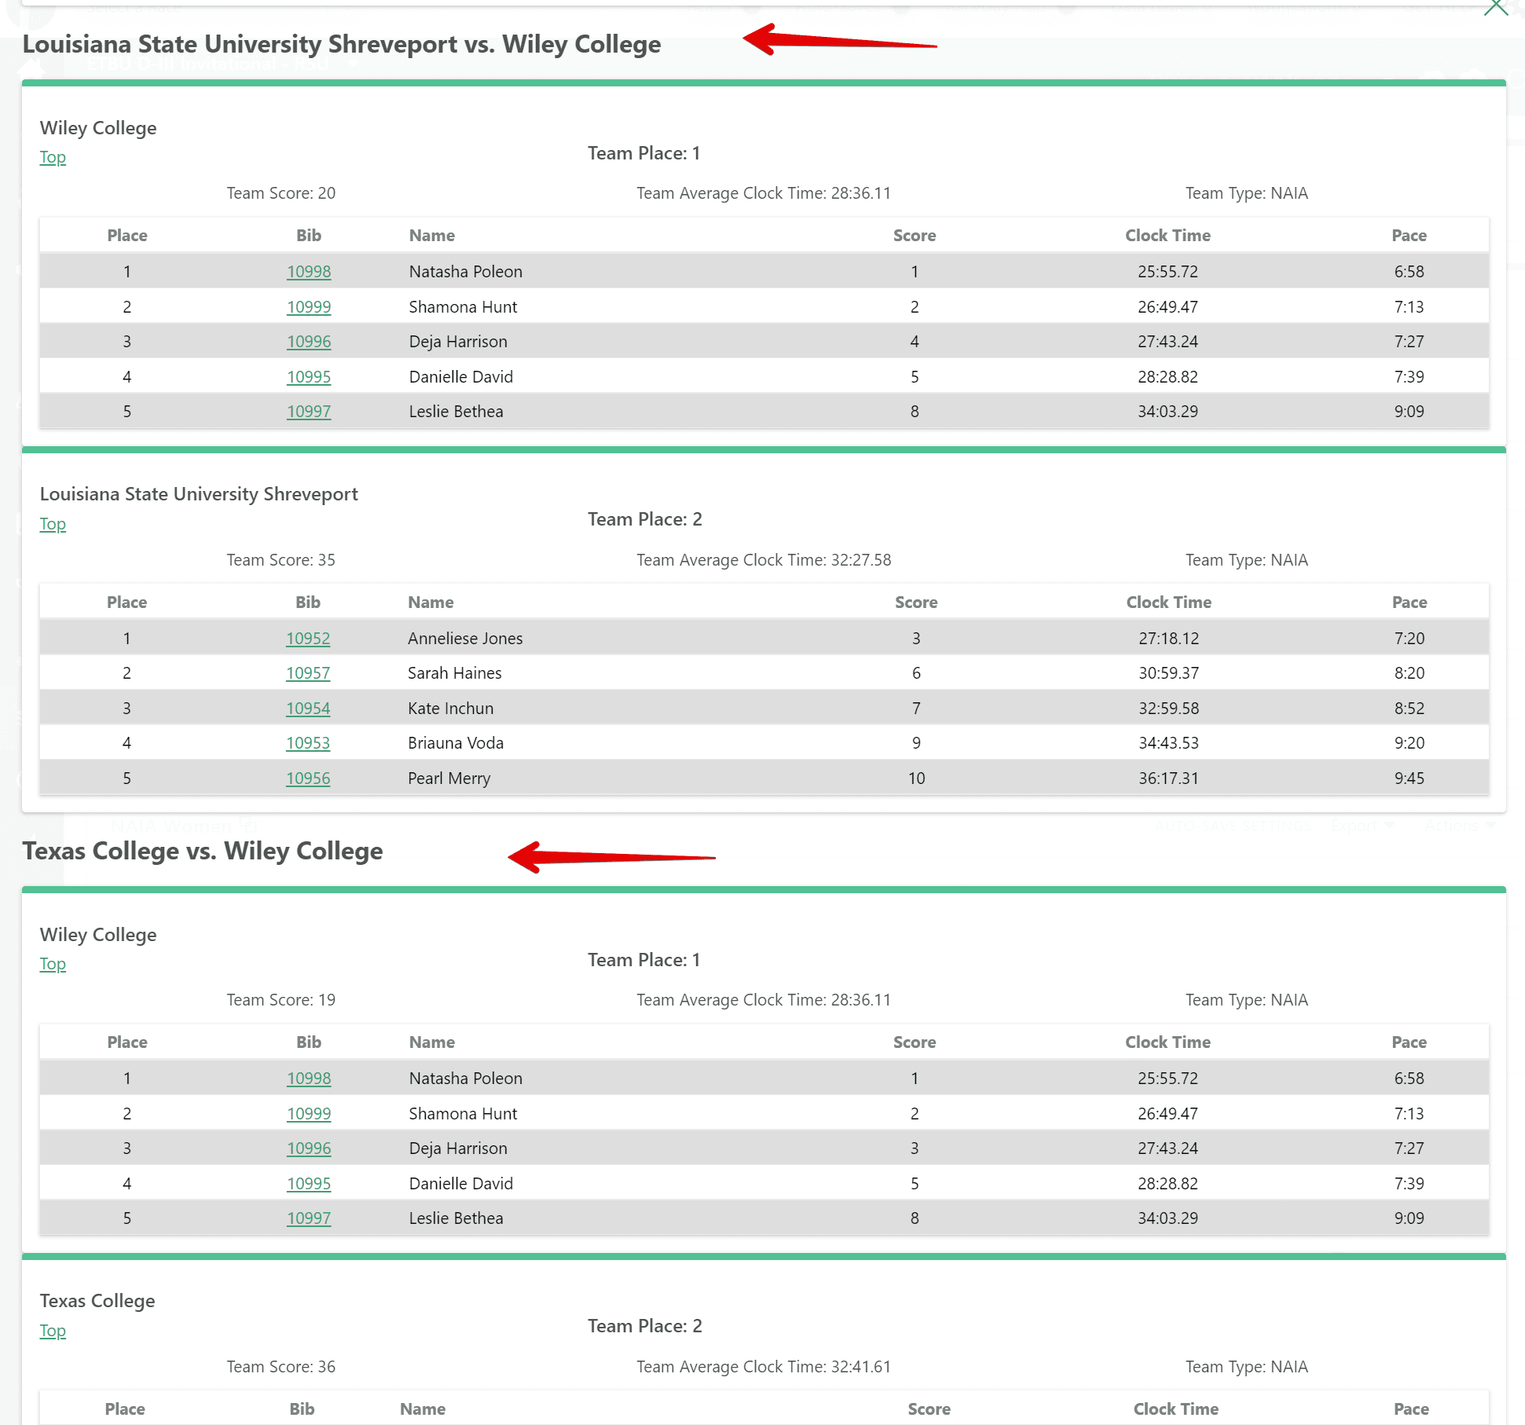Close the dual meet results dialog
This screenshot has width=1525, height=1425.
click(1495, 8)
